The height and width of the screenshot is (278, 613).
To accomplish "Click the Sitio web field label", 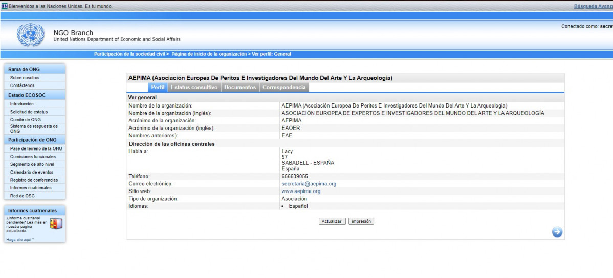I will click(140, 191).
